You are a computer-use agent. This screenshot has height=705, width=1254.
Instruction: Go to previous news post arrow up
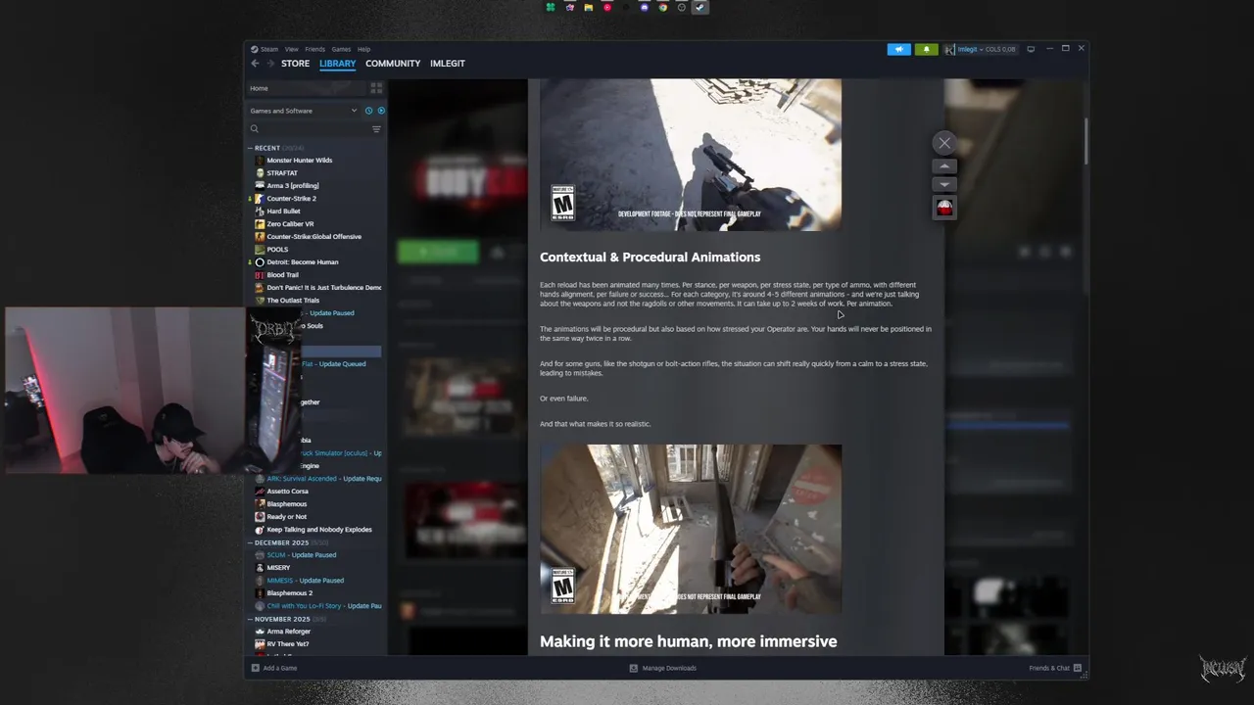[x=944, y=166]
